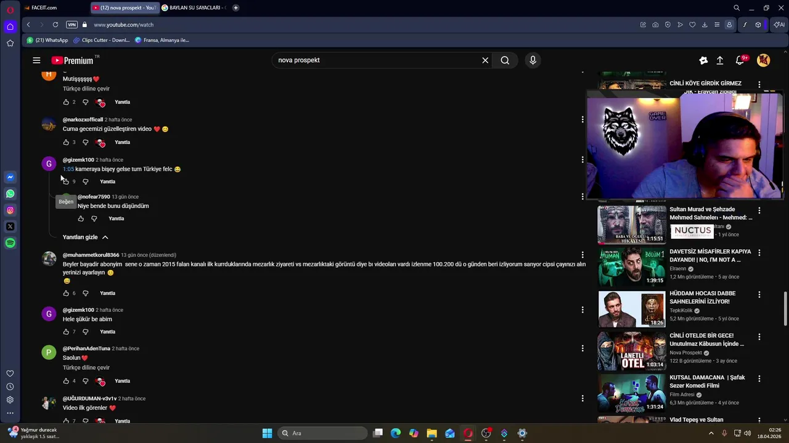The height and width of the screenshot is (443, 789).
Task: Open the taskbar volume speaker icon
Action: [x=748, y=433]
